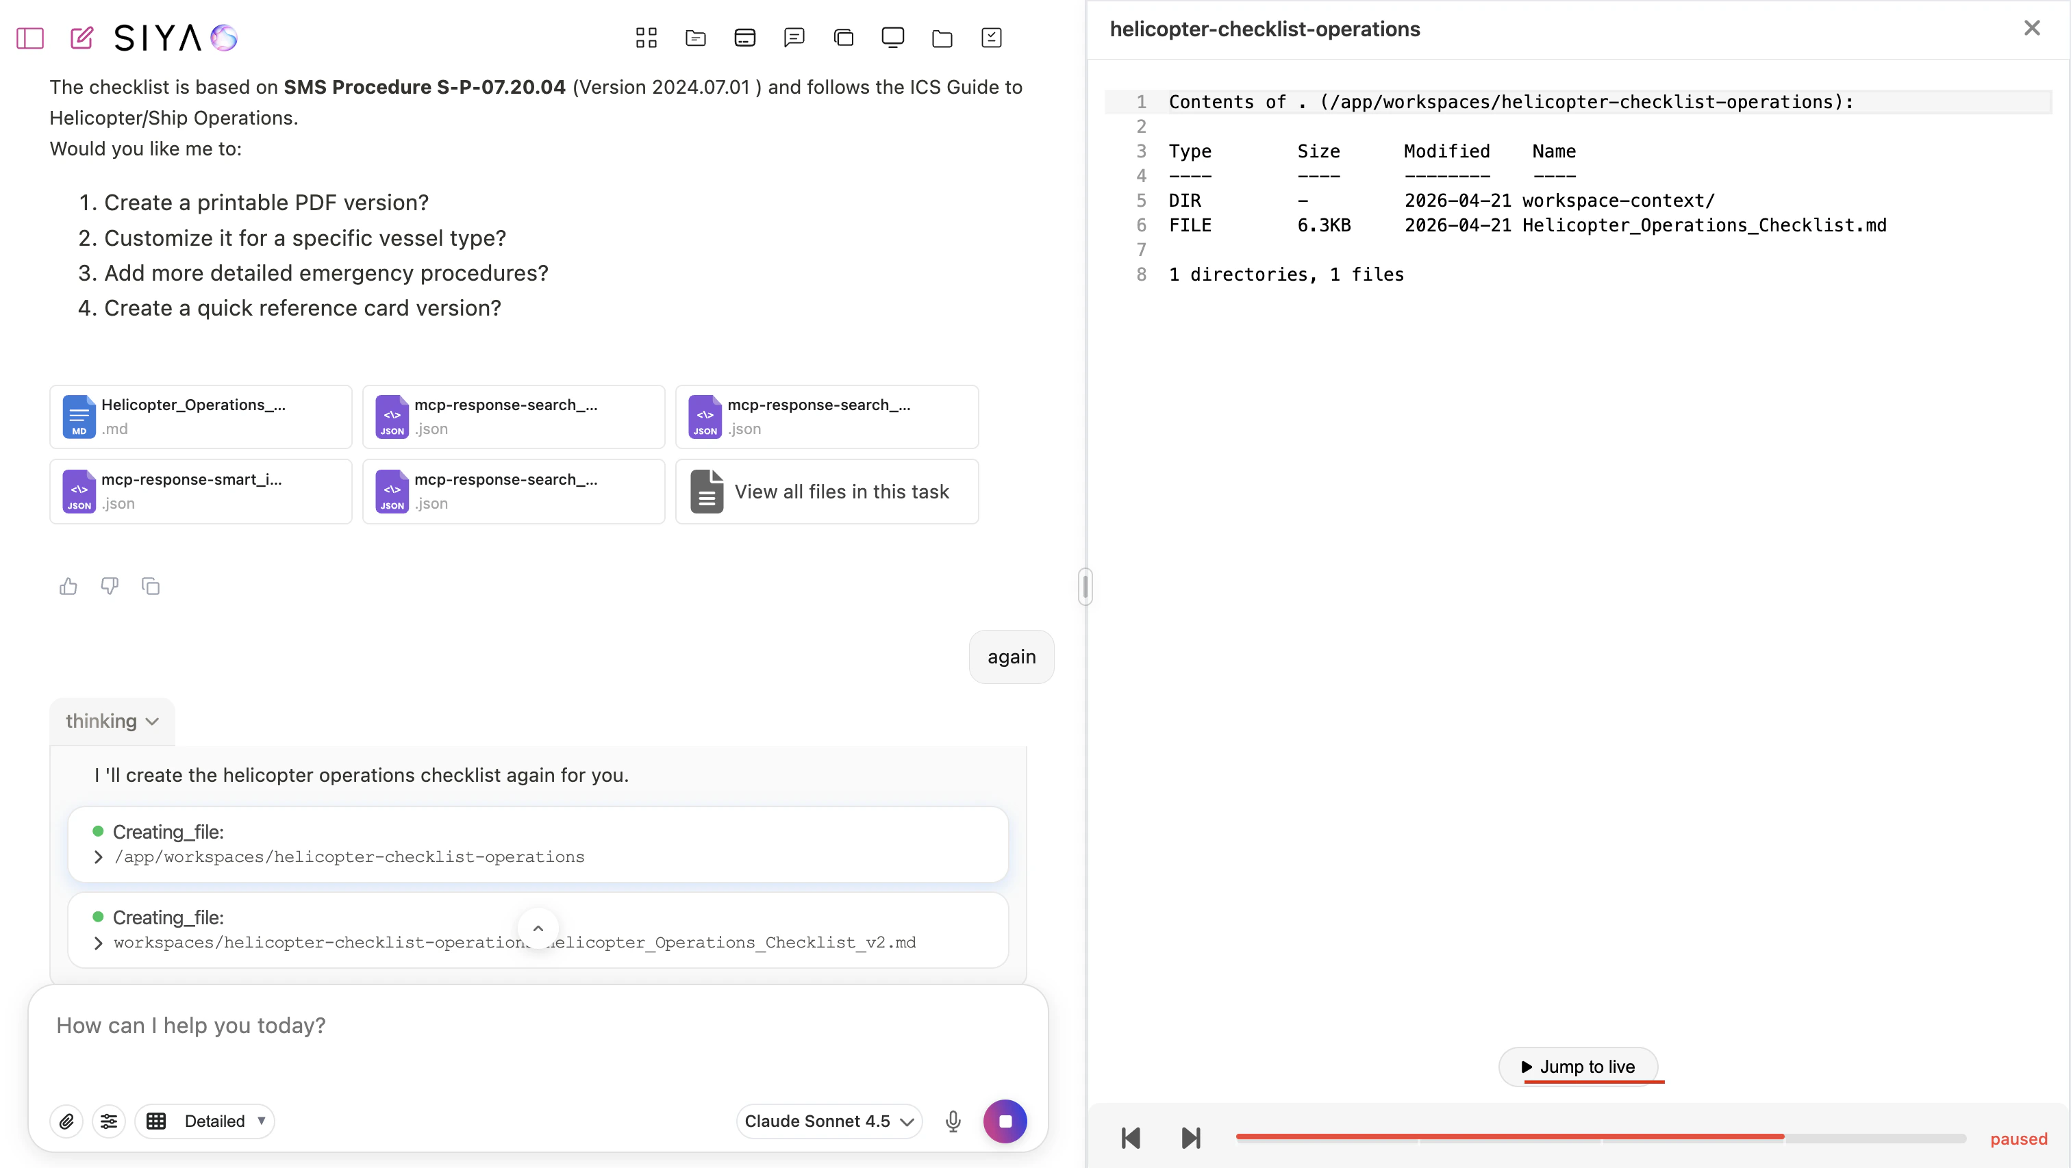Open the Helicopter_Operations .md file card
Screen dimensions: 2071x1168
point(200,416)
